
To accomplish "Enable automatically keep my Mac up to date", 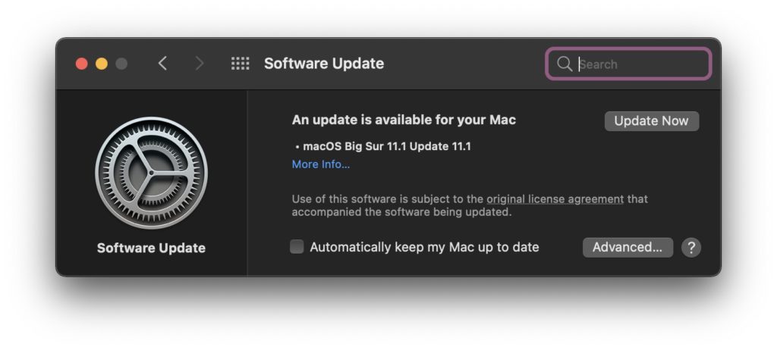I will coord(297,247).
